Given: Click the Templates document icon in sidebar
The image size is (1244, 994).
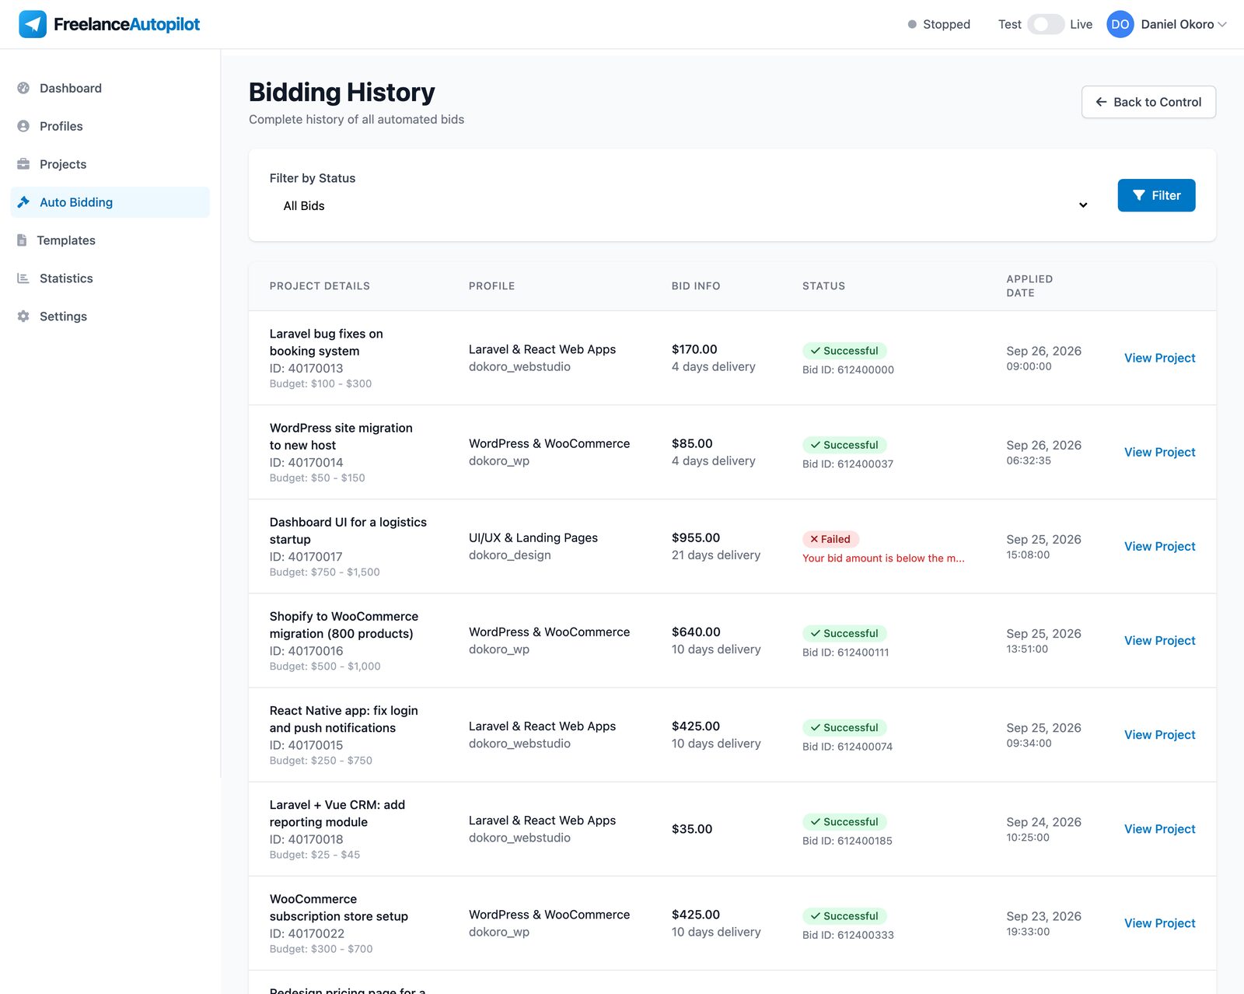Looking at the screenshot, I should (x=22, y=240).
